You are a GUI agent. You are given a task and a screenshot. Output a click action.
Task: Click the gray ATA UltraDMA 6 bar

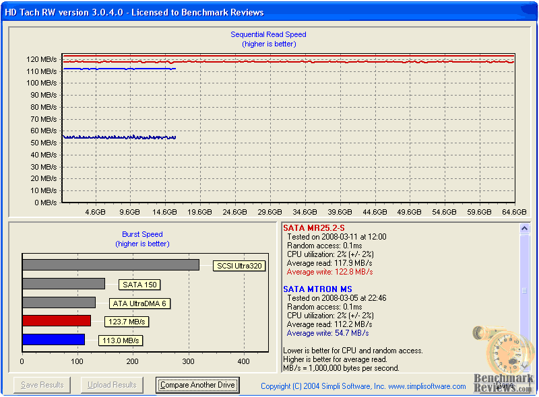[59, 303]
